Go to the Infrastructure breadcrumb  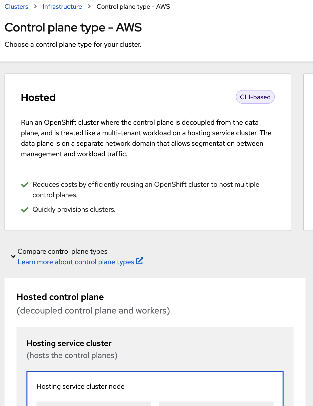pos(62,6)
